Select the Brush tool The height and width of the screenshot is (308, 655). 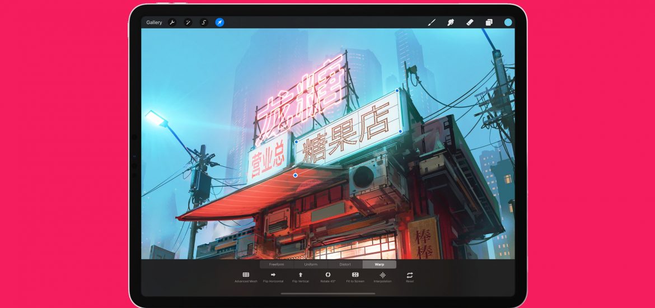[x=432, y=22]
